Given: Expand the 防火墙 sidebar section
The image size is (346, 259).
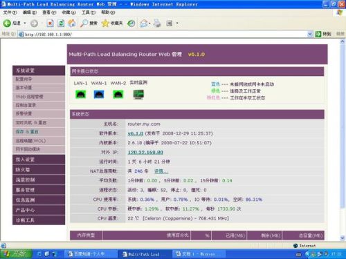Looking at the screenshot, I should [39, 170].
